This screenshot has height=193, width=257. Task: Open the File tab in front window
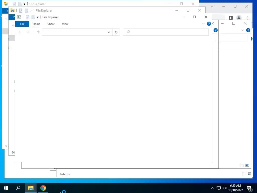pos(22,24)
